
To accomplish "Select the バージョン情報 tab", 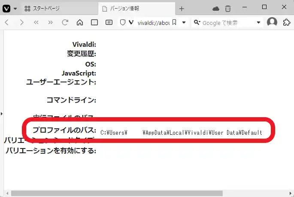I will 136,9.
